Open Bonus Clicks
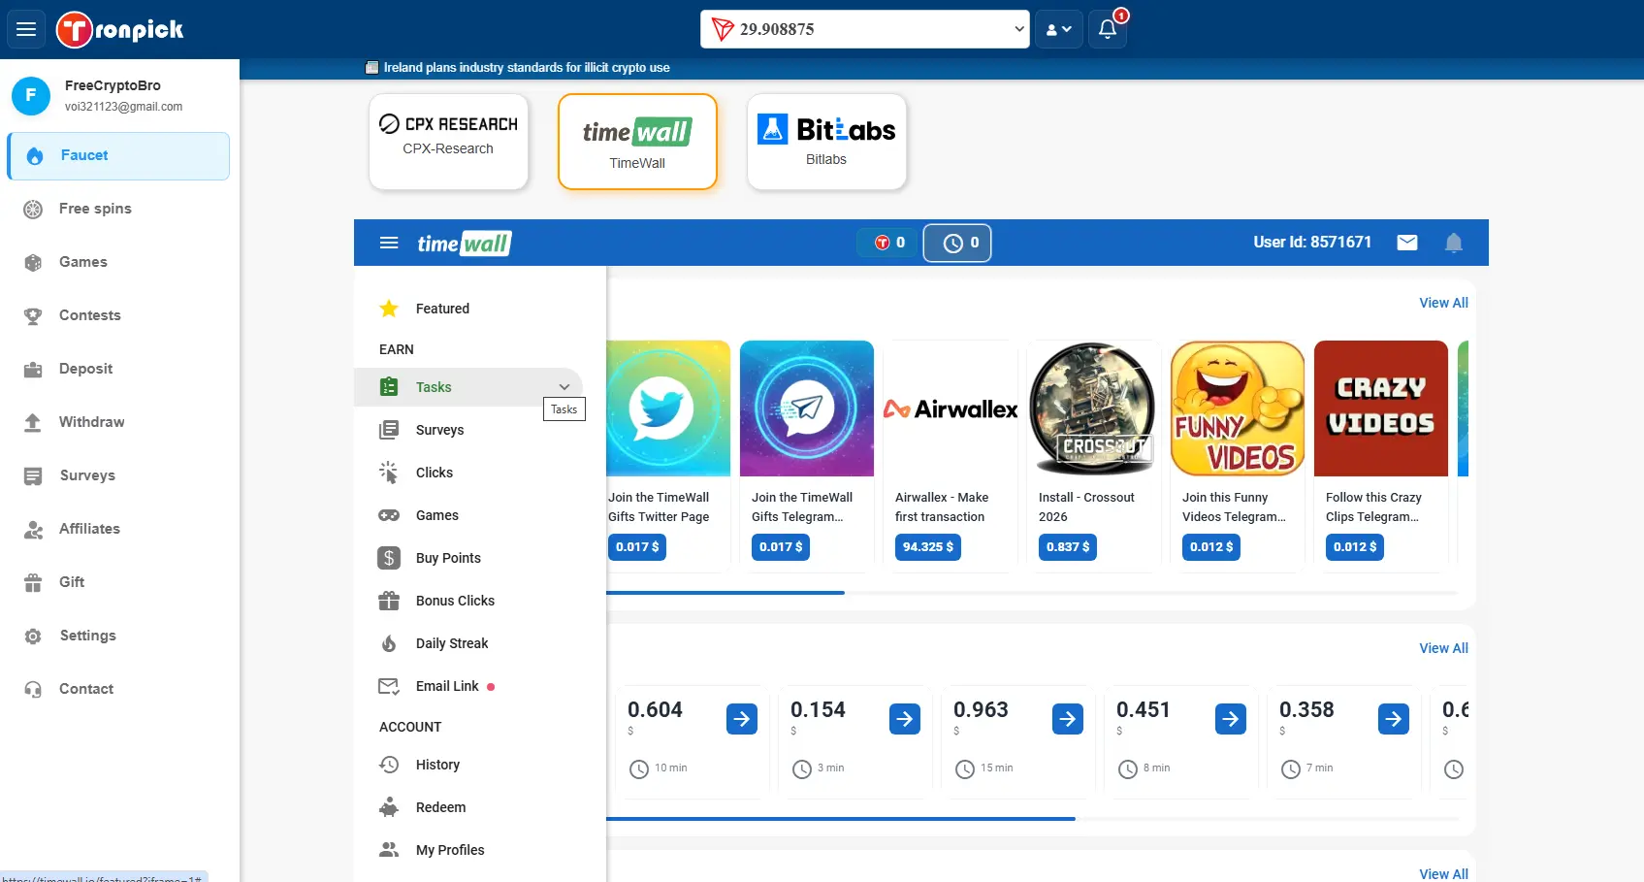Image resolution: width=1644 pixels, height=882 pixels. [x=468, y=601]
